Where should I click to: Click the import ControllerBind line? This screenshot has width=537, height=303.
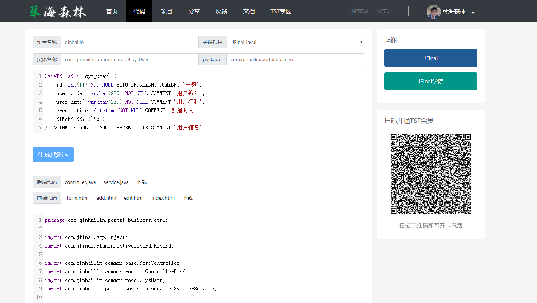click(x=116, y=272)
